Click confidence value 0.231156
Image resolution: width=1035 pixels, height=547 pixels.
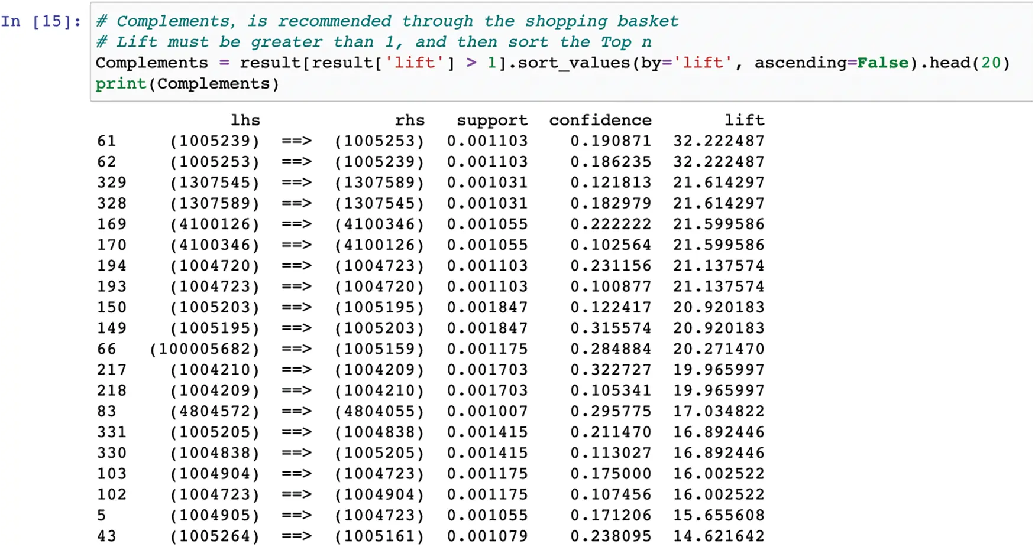click(610, 266)
